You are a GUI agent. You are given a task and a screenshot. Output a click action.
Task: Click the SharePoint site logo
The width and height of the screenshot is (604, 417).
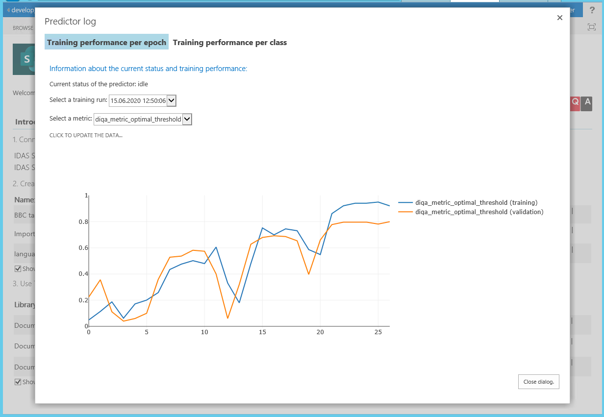pyautogui.click(x=24, y=59)
